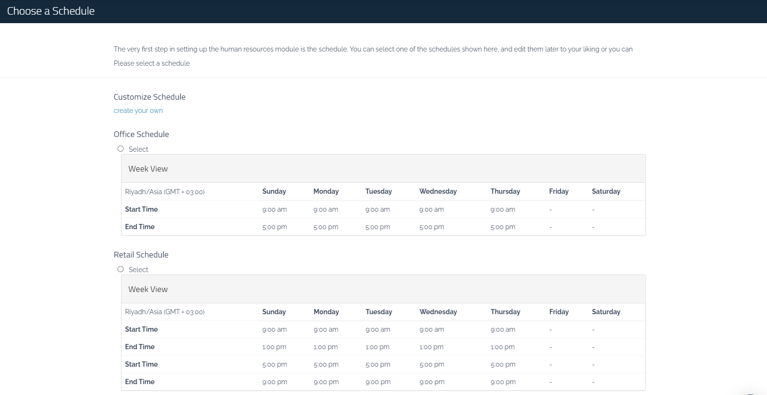The height and width of the screenshot is (395, 767).
Task: Click Office Schedule Riyadh/Asia timezone label
Action: [x=165, y=192]
